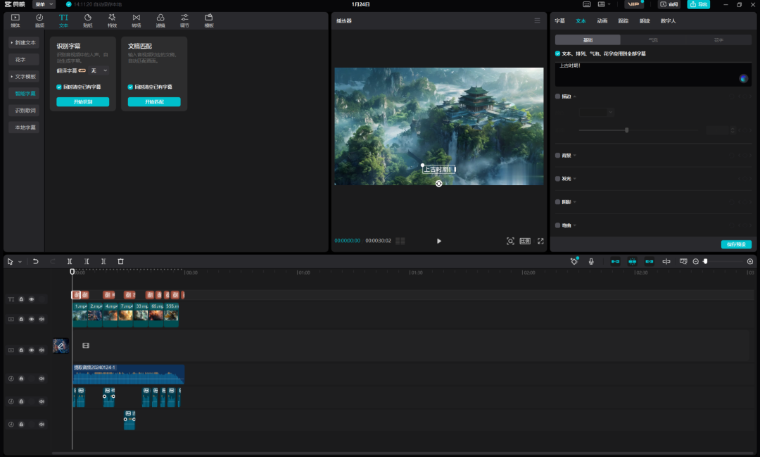The image size is (760, 457).
Task: Open the selection tool dropdown arrow
Action: [x=20, y=262]
